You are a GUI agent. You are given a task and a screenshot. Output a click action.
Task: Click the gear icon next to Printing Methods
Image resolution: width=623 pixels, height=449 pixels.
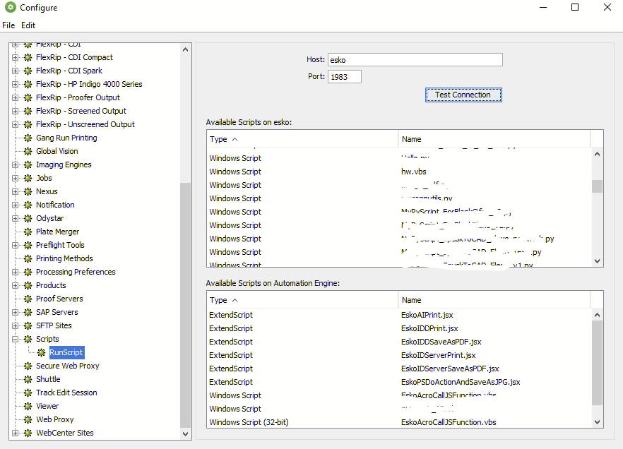click(x=28, y=258)
